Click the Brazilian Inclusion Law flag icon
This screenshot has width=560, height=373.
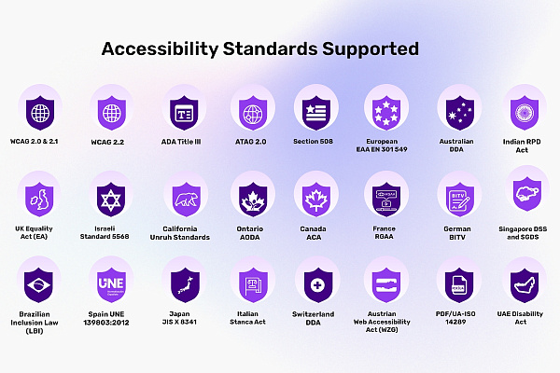pyautogui.click(x=38, y=284)
